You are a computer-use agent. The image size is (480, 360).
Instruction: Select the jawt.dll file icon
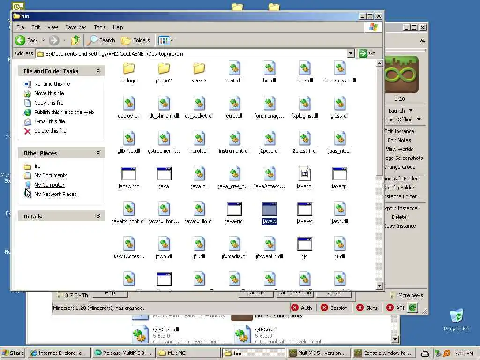coord(339,209)
